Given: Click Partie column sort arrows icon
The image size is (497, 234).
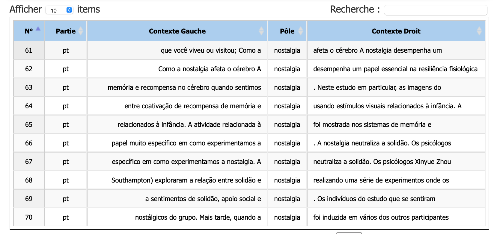Looking at the screenshot, I should pos(81,31).
